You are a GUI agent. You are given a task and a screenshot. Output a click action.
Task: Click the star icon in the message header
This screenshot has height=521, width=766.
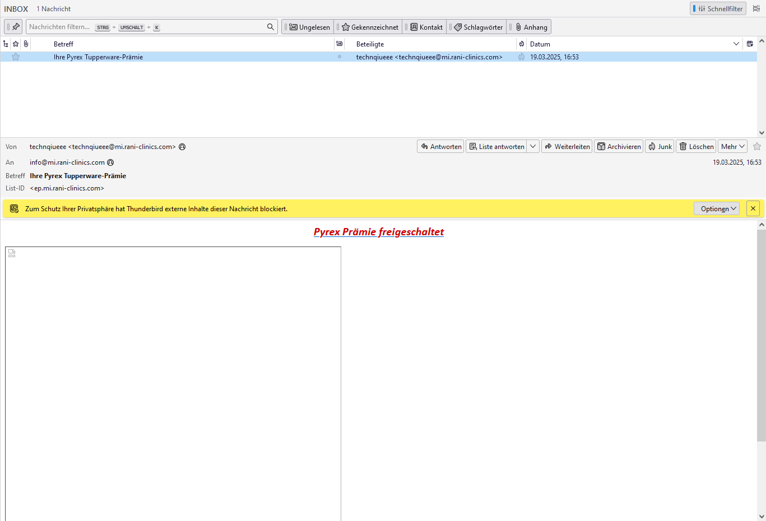click(757, 147)
